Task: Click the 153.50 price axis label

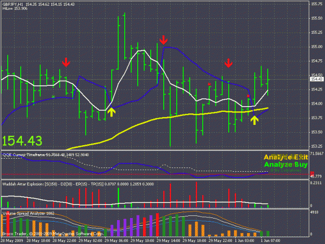Action: [317, 132]
